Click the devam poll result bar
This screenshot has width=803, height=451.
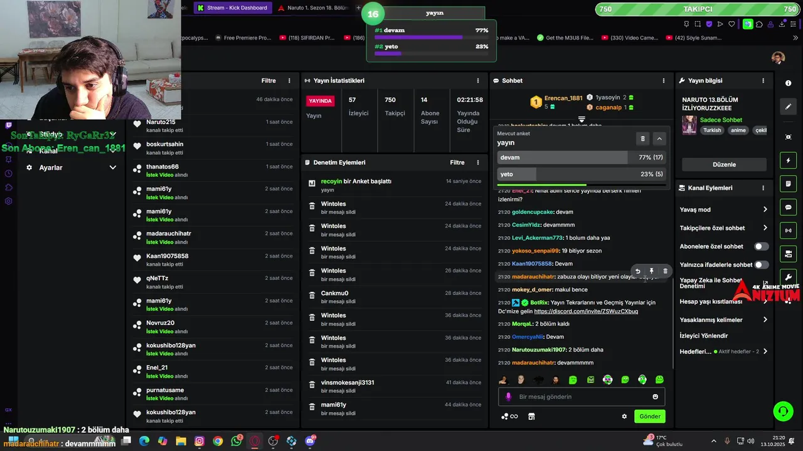pyautogui.click(x=582, y=157)
